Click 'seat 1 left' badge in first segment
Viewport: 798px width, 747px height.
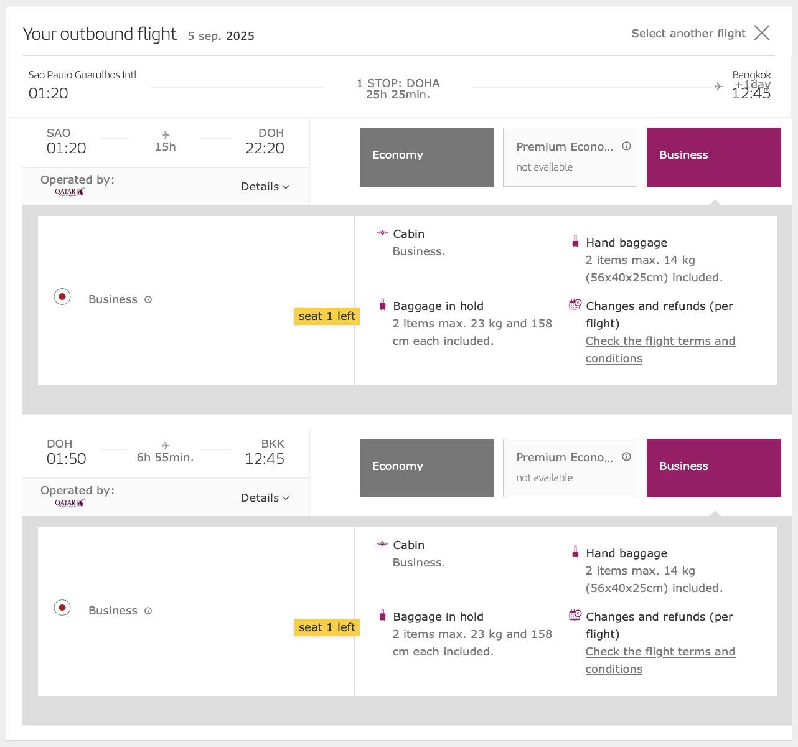[327, 316]
